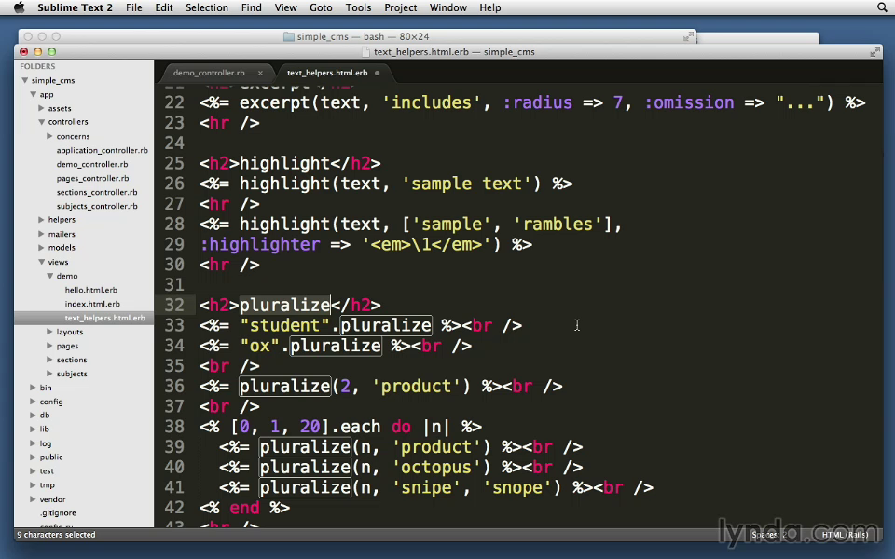895x559 pixels.
Task: Open hello.html.erb file
Action: point(91,290)
